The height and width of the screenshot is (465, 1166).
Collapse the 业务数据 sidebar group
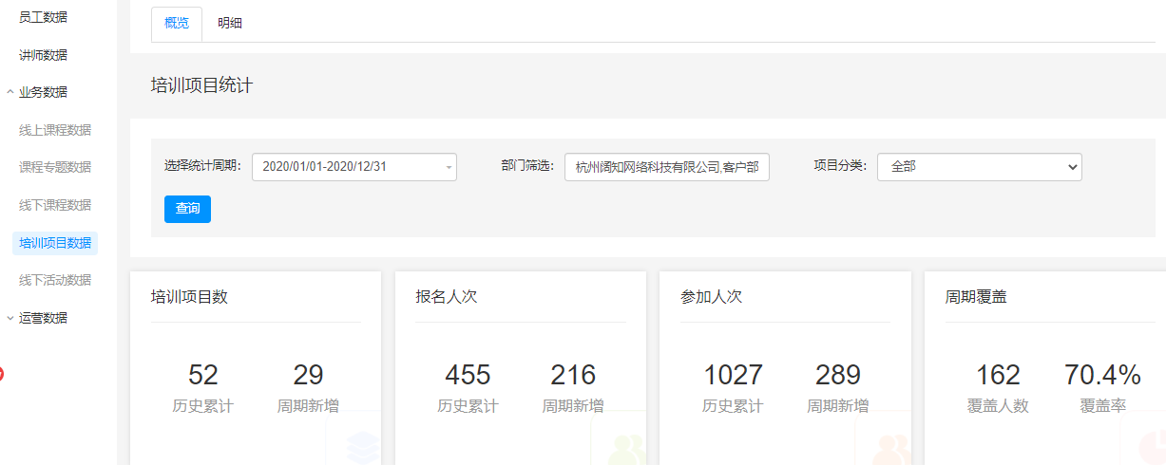[x=43, y=92]
